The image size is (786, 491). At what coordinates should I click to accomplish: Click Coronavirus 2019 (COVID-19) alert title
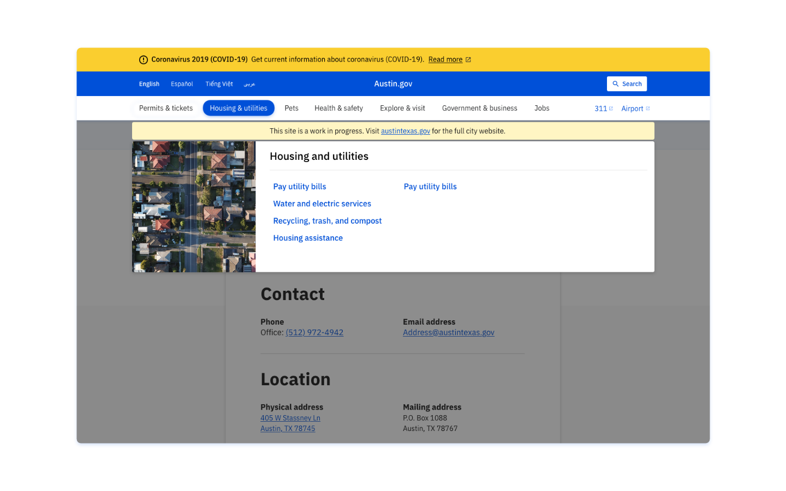[x=199, y=59]
